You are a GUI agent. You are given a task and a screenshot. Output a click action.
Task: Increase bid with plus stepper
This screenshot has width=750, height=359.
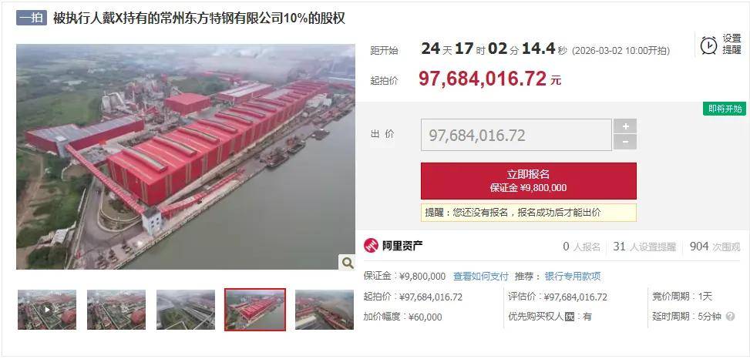click(x=625, y=126)
